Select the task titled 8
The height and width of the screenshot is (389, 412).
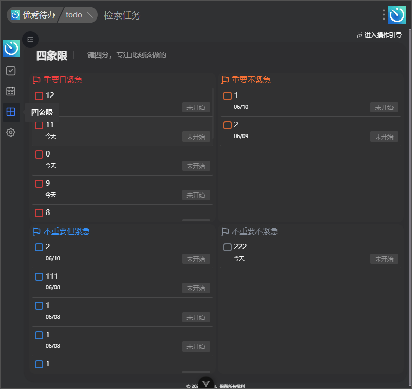(48, 212)
